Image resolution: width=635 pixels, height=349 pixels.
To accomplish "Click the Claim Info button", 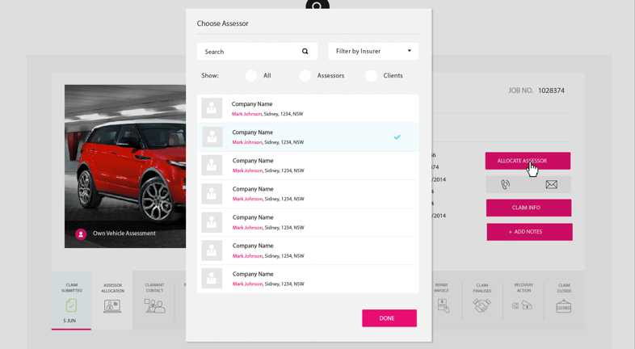I will pos(528,208).
